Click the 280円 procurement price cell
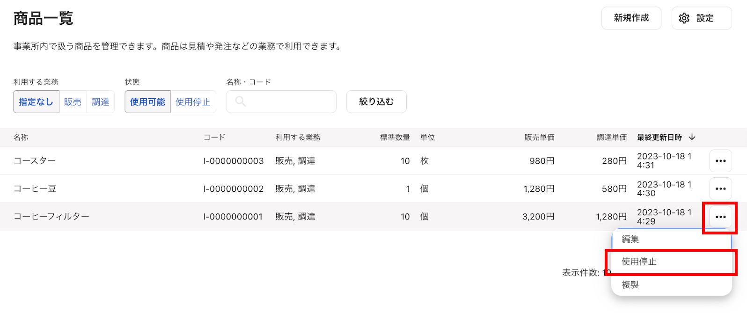Viewport: 747px width, 313px height. coord(614,161)
